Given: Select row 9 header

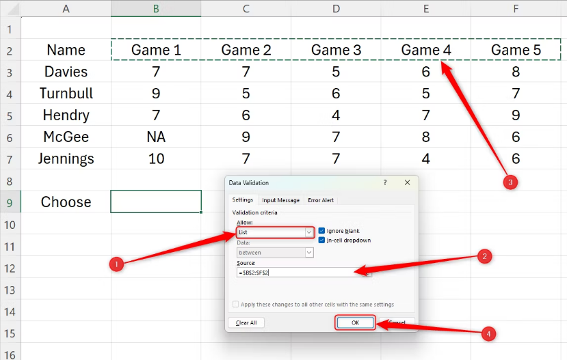Looking at the screenshot, I should tap(10, 202).
